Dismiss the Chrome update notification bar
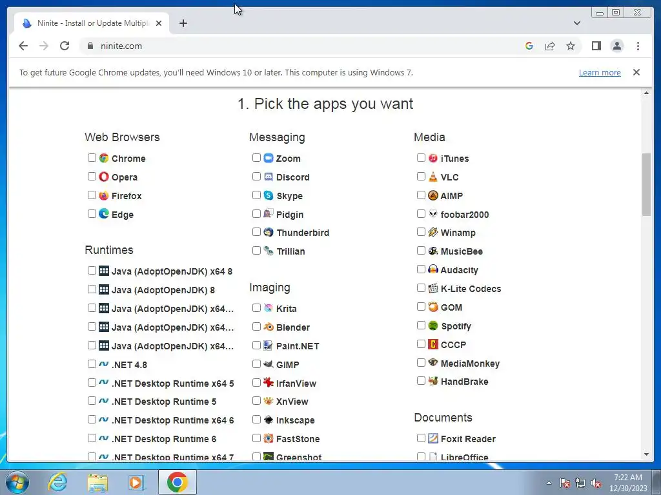The height and width of the screenshot is (495, 661). coord(636,72)
